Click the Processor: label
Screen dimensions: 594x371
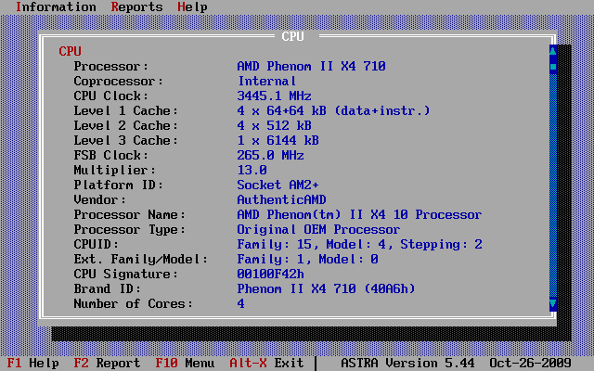tap(111, 66)
